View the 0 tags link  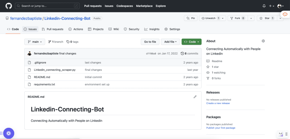coord(72,42)
